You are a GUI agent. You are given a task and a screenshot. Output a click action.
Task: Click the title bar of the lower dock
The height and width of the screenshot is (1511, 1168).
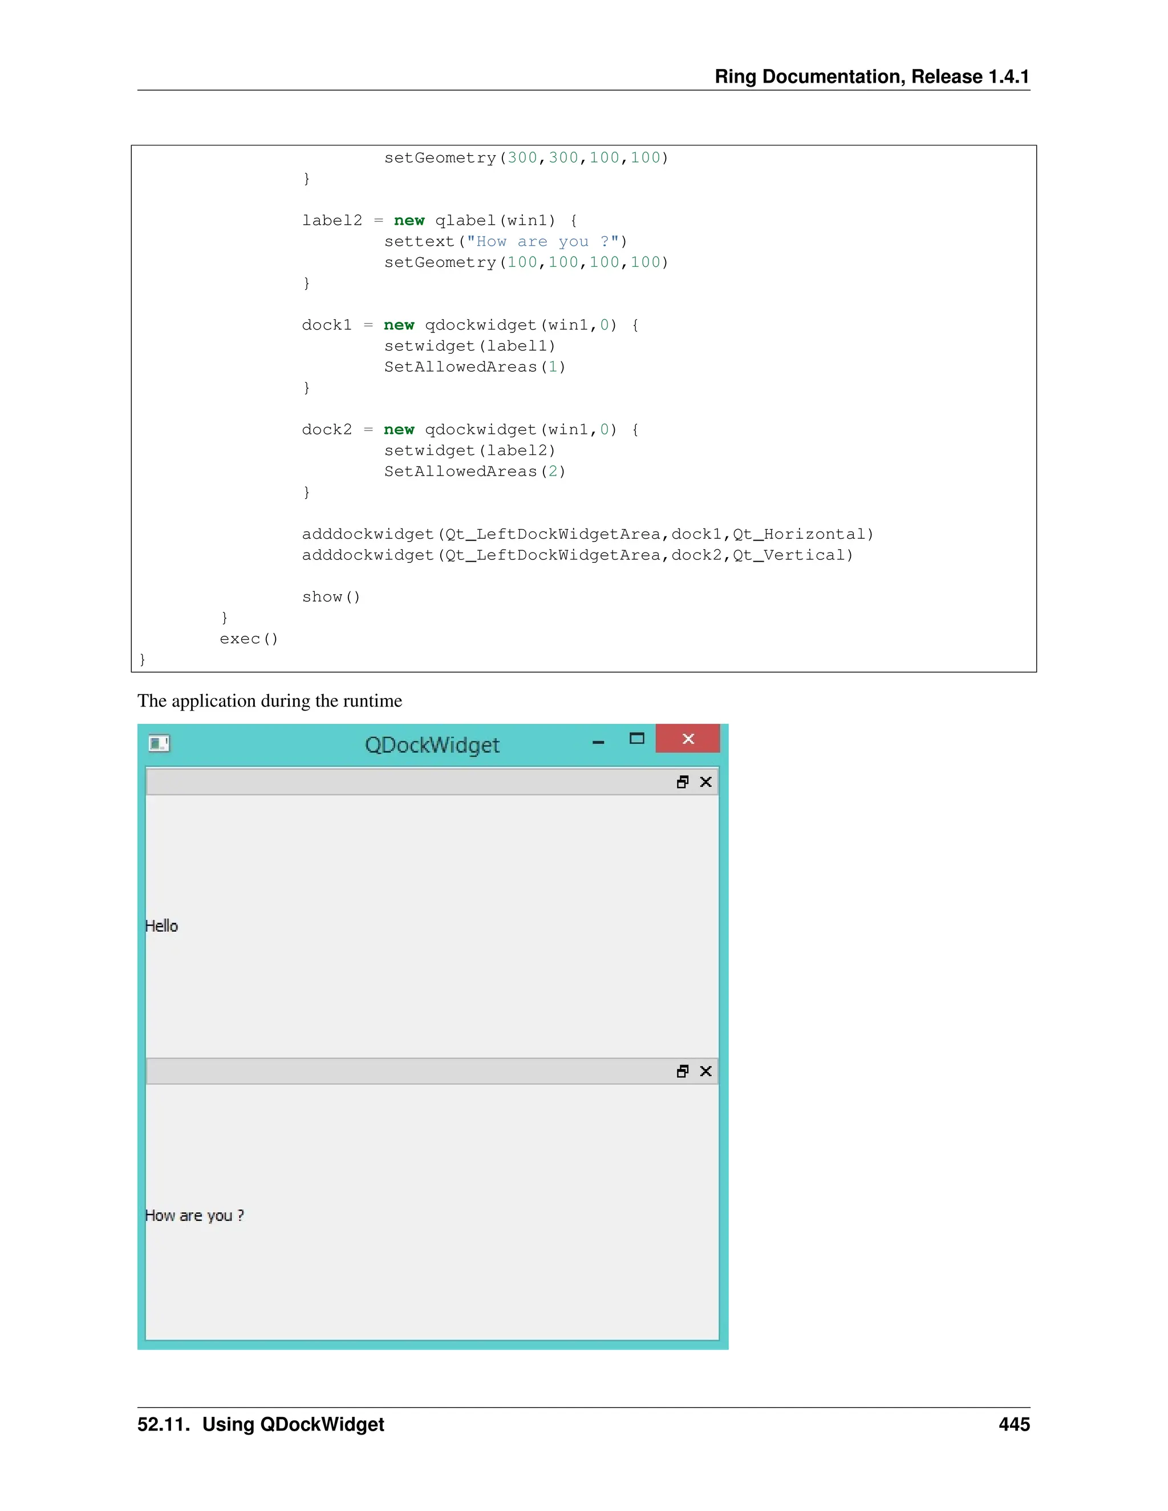408,1071
